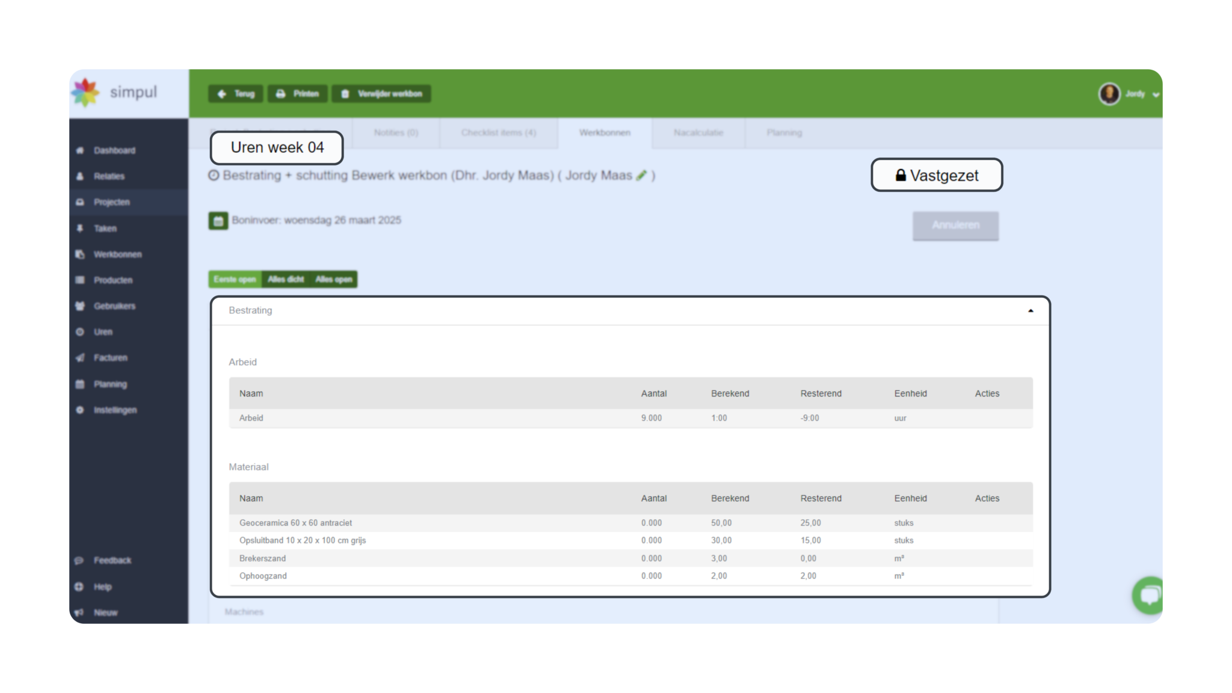Open the chat bubble widget
The height and width of the screenshot is (693, 1232).
coord(1148,595)
